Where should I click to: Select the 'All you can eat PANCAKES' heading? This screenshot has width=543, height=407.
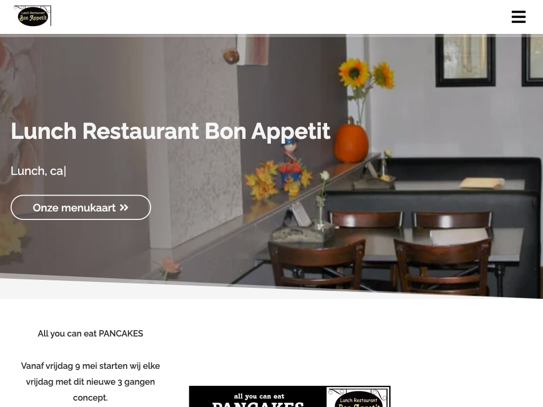(90, 334)
